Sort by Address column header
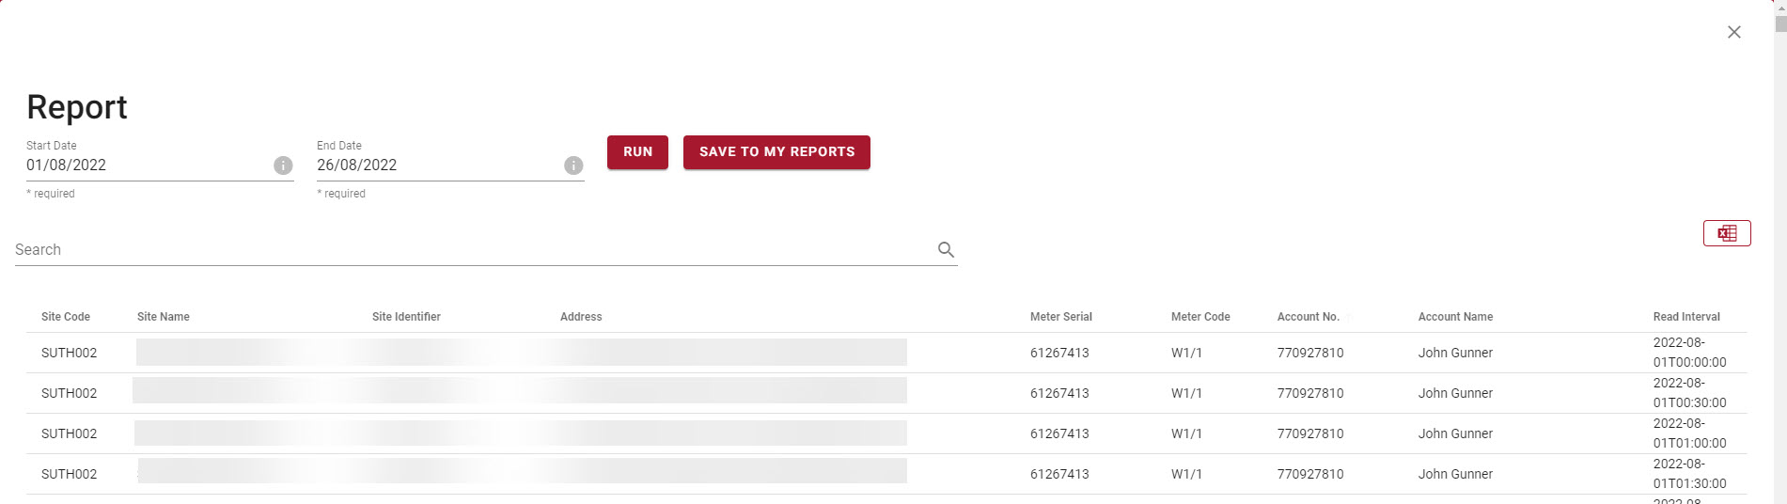Image resolution: width=1787 pixels, height=504 pixels. tap(581, 317)
